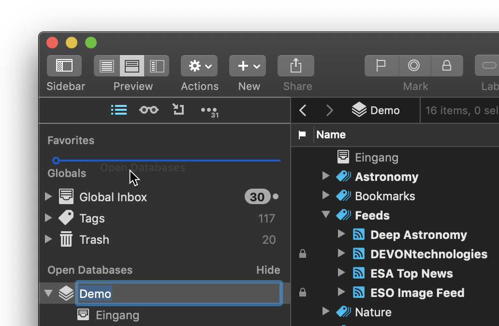499x326 pixels.
Task: Expand the Astronomy group
Action: (x=325, y=176)
